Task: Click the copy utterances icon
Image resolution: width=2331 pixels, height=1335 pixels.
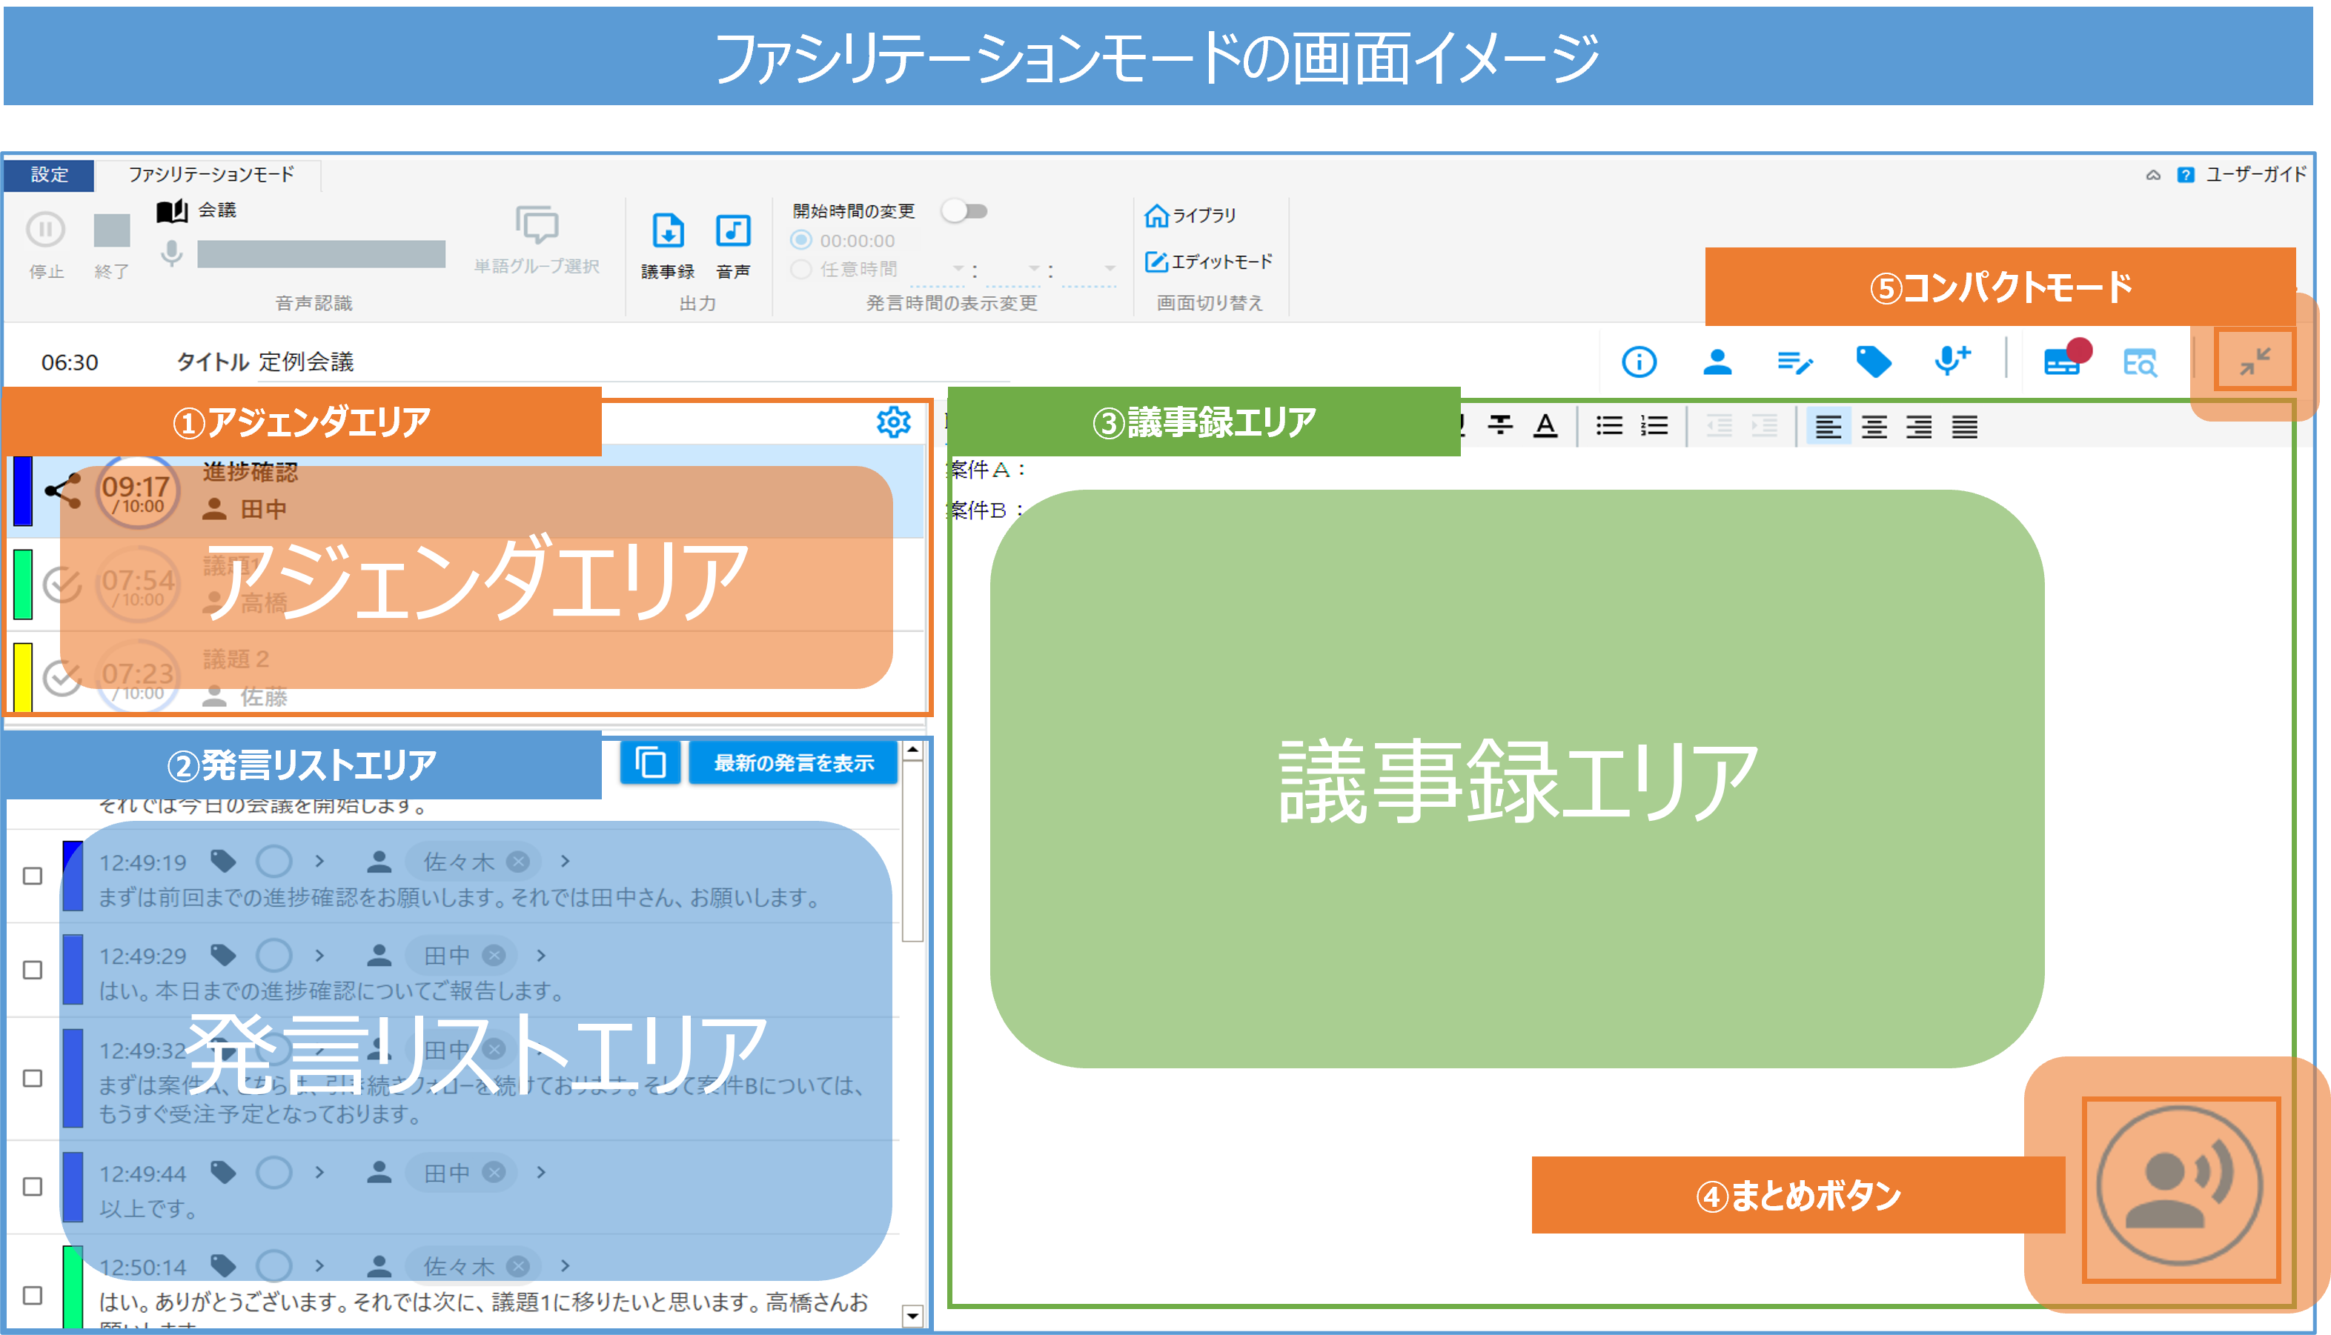Action: [650, 763]
